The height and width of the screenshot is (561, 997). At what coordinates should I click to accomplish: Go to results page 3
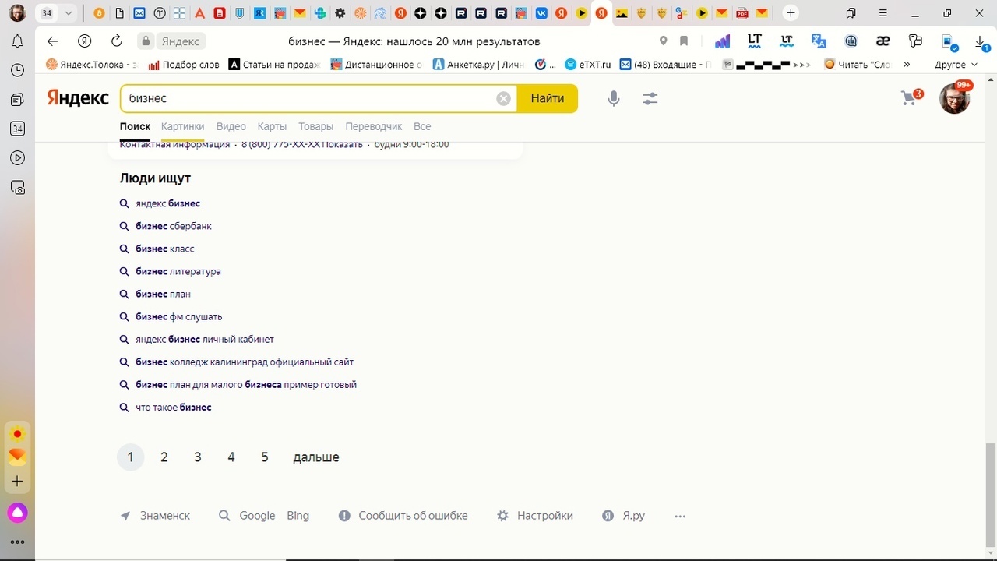coord(198,457)
